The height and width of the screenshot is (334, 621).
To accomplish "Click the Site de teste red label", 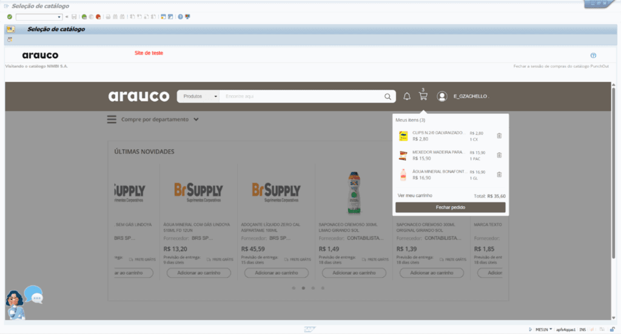I will pos(149,53).
